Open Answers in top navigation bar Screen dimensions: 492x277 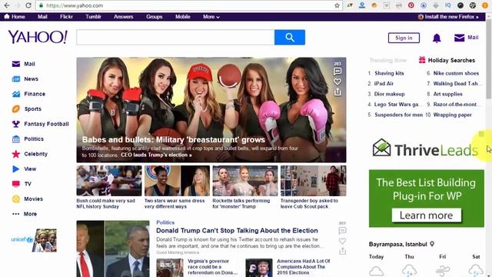[123, 17]
